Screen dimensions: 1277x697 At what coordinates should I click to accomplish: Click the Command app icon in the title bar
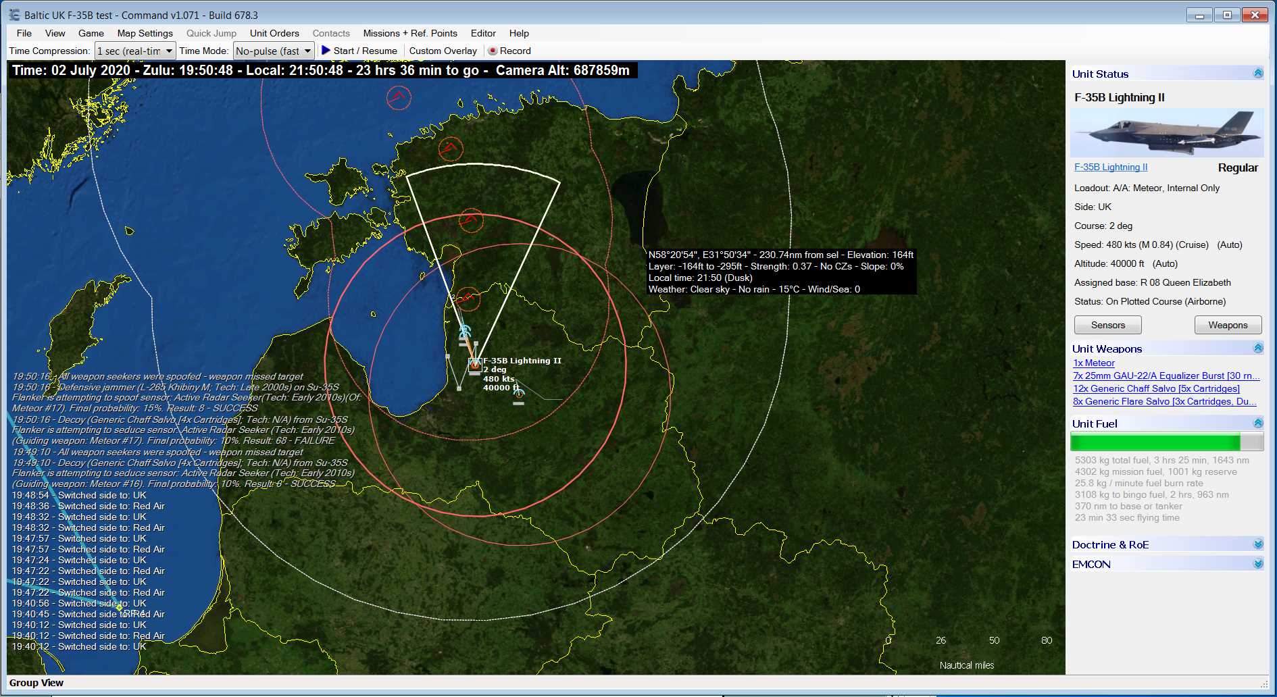point(14,15)
